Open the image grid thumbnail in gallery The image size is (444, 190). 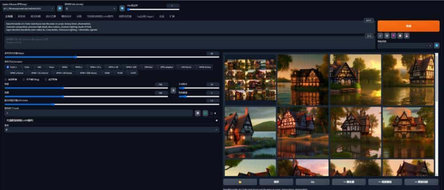click(x=250, y=80)
